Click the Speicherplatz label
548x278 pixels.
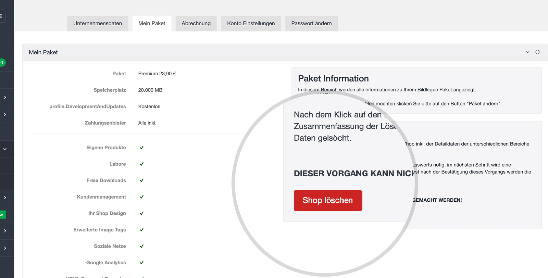tap(110, 90)
